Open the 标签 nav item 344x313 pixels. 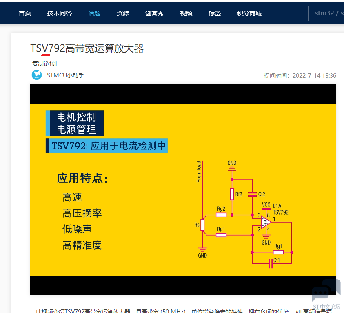pos(214,13)
